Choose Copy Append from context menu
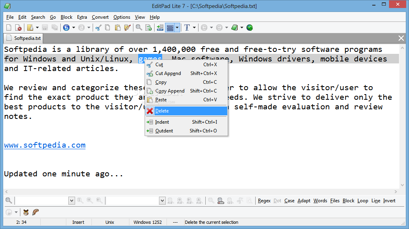The height and width of the screenshot is (229, 409). coord(186,91)
